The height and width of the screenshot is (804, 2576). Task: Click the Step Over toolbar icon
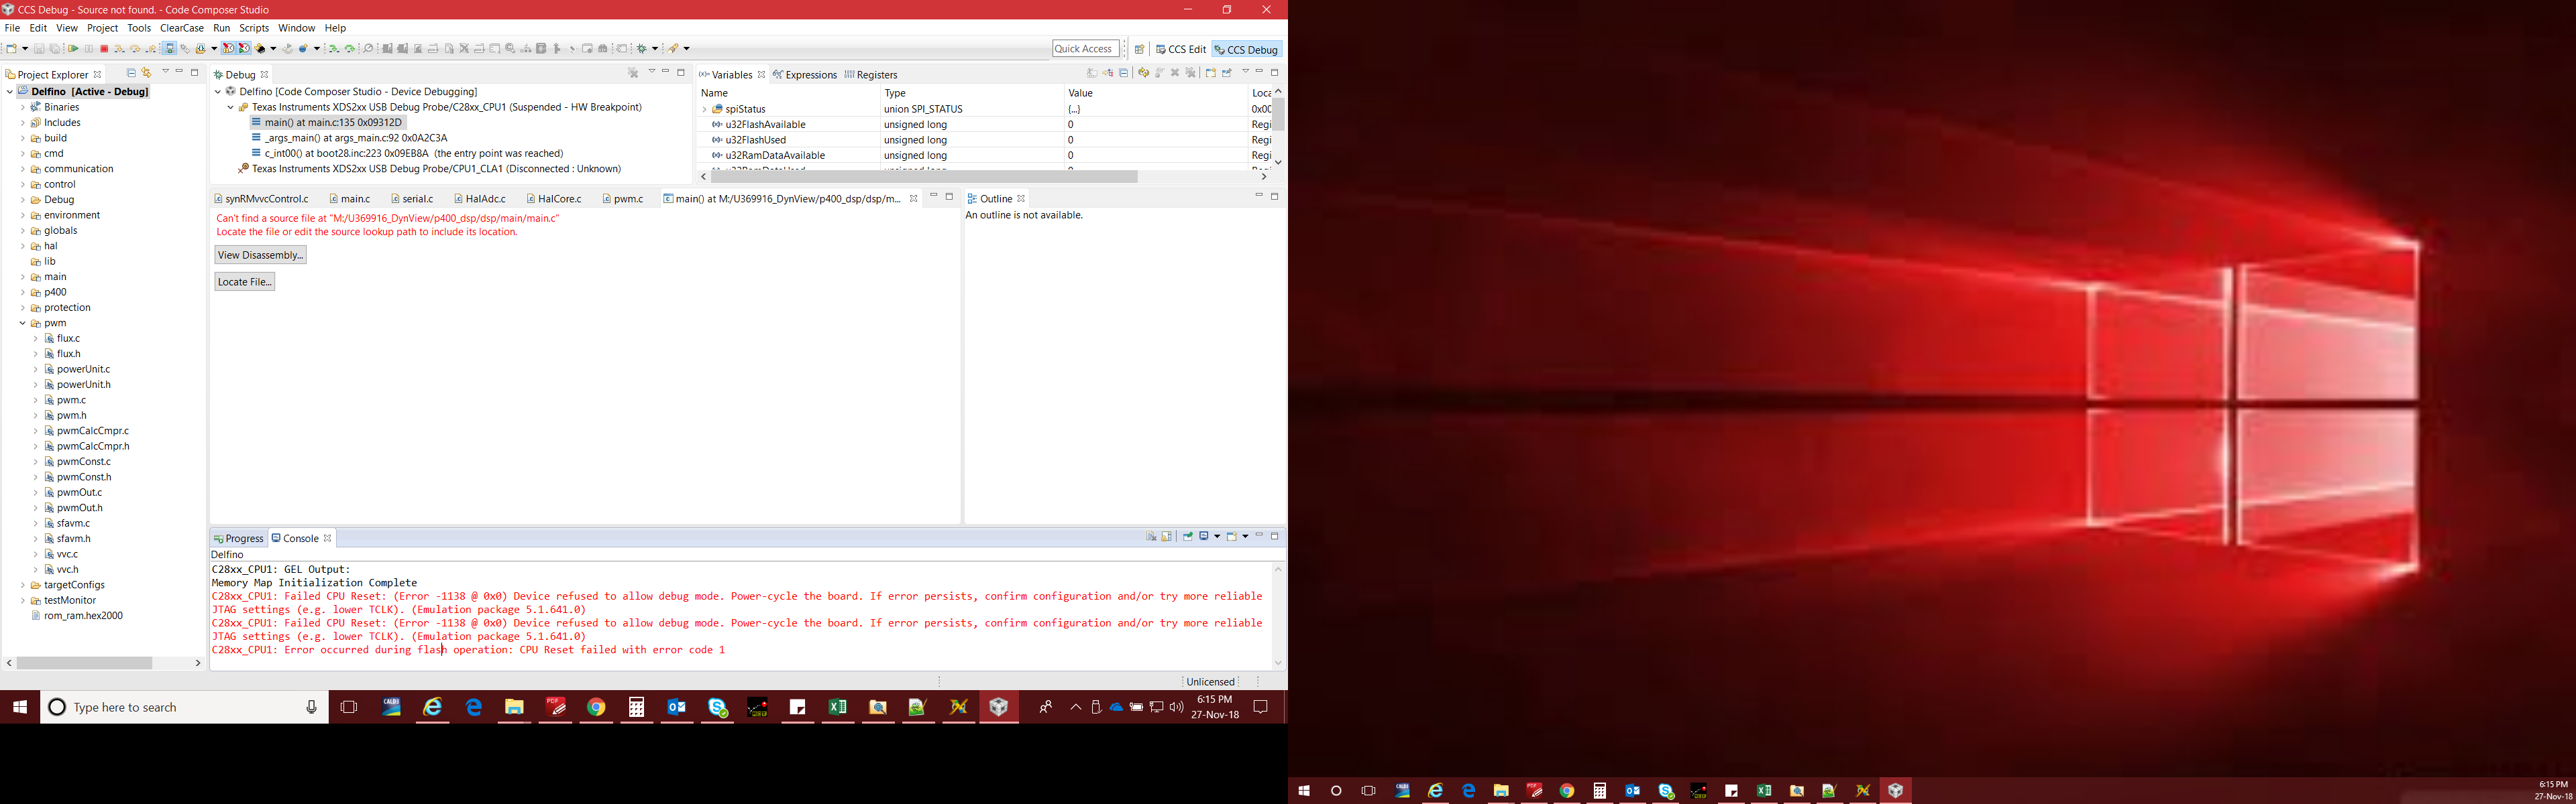pyautogui.click(x=135, y=49)
